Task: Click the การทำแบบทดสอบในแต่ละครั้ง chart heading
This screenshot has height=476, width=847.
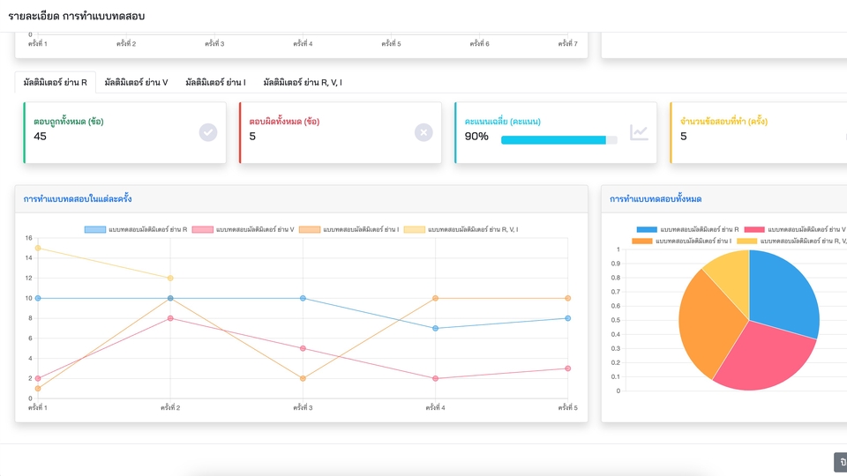Action: click(78, 199)
